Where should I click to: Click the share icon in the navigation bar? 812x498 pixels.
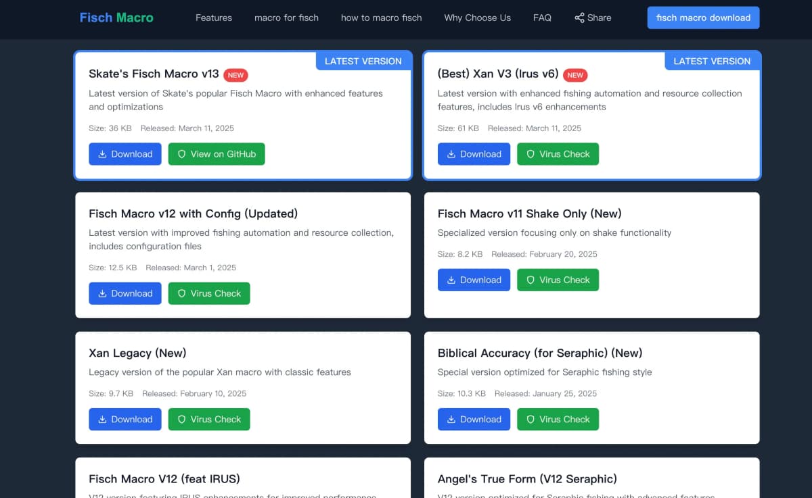coord(579,18)
